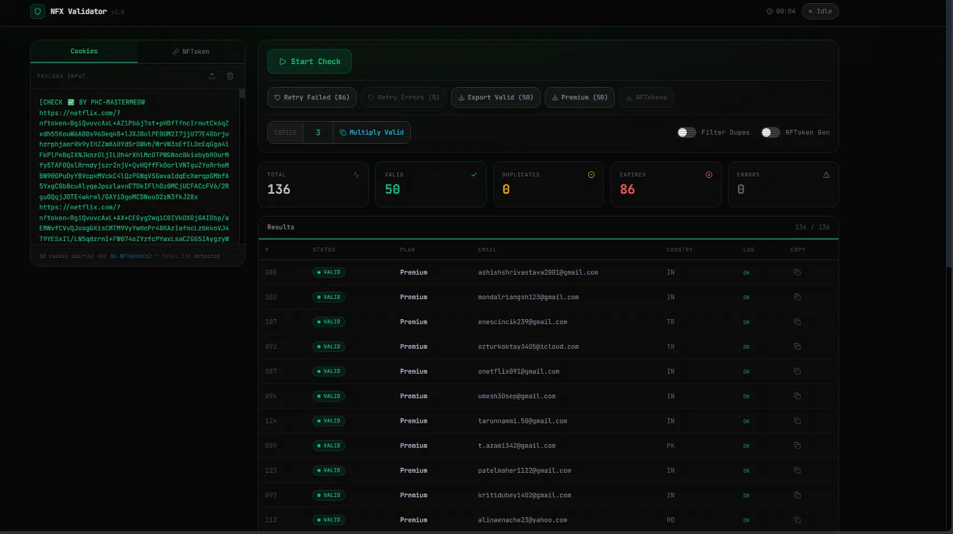Copy the result in row 124
Screen dimensions: 953x534
(797, 421)
